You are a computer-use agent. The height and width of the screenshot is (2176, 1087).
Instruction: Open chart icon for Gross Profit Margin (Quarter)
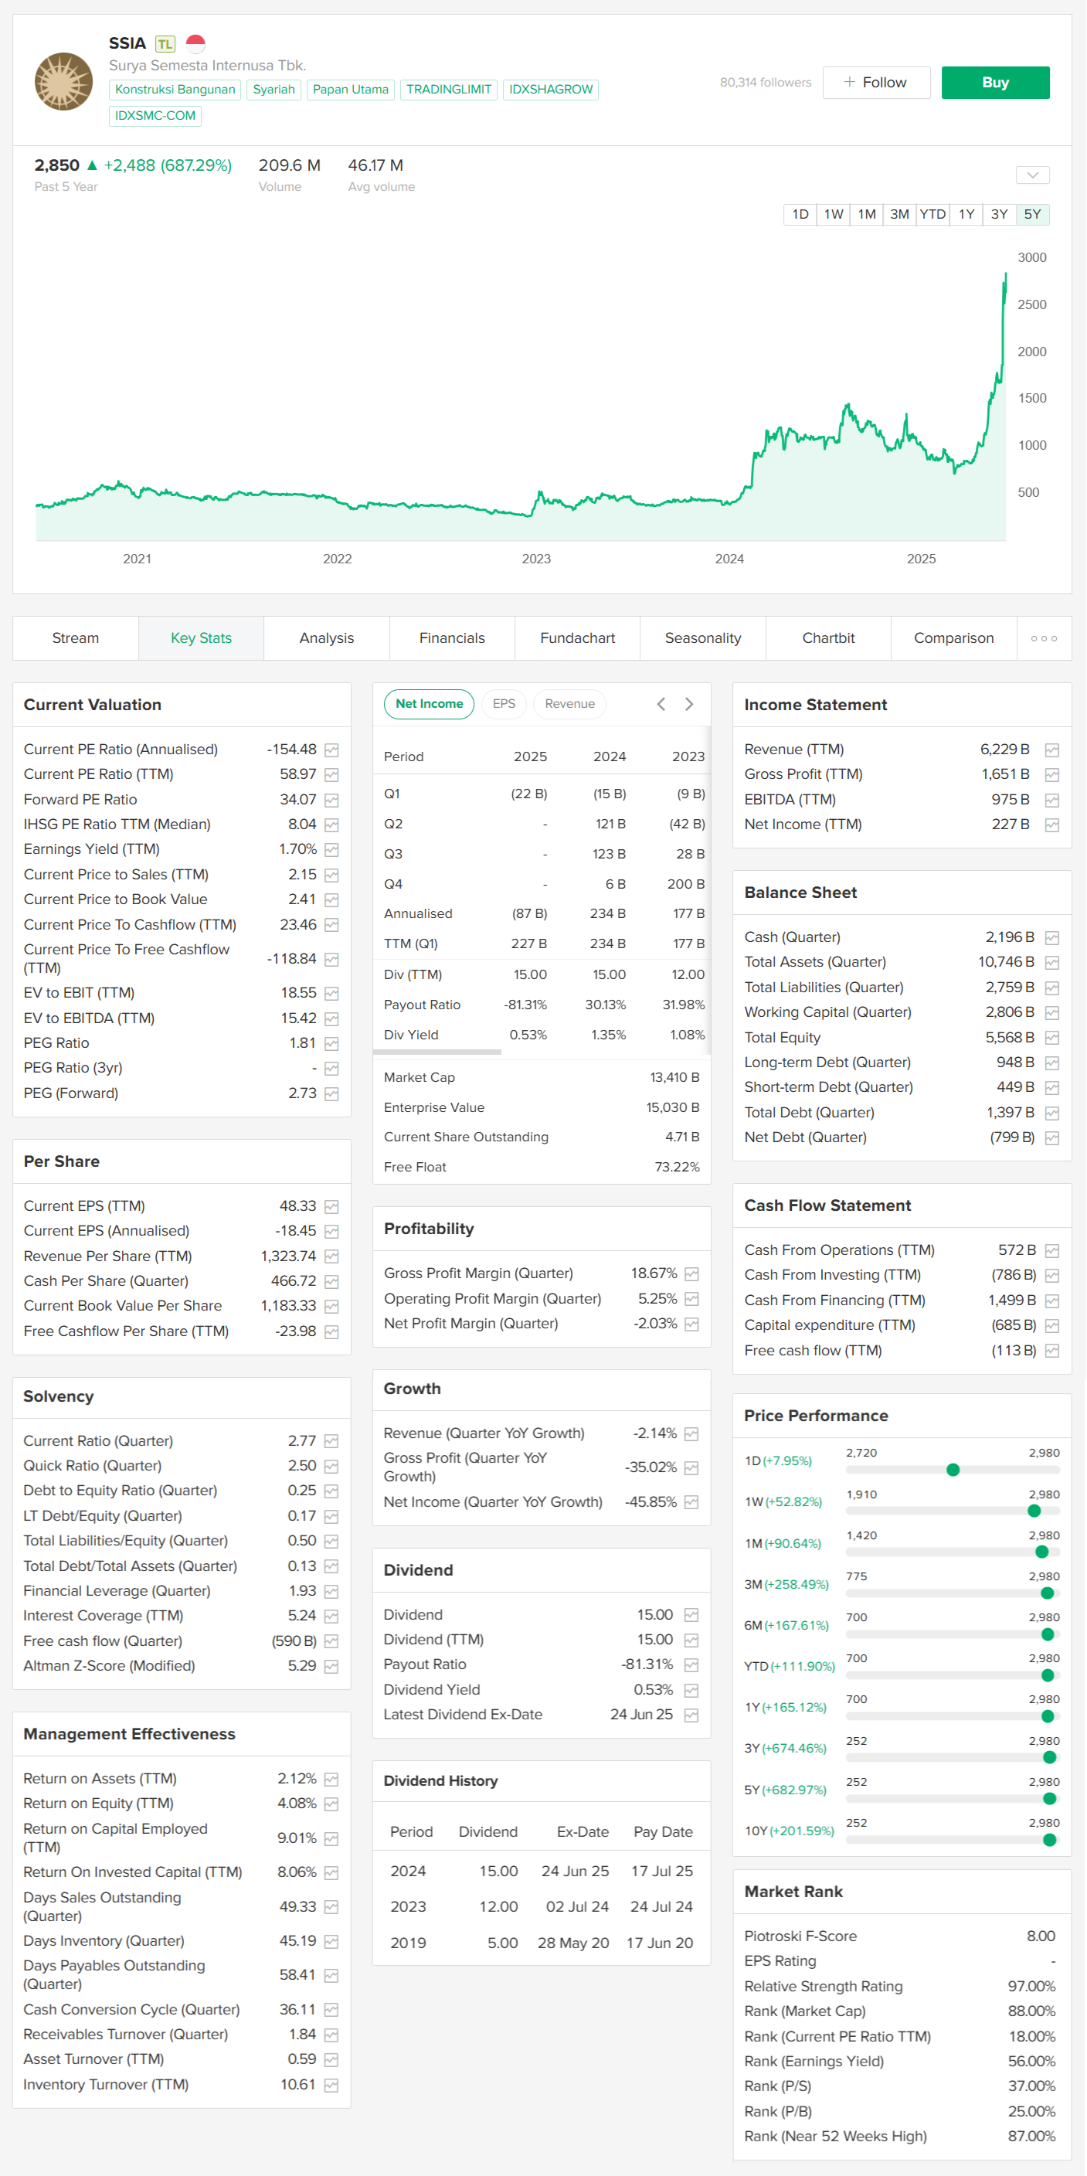(x=692, y=1275)
